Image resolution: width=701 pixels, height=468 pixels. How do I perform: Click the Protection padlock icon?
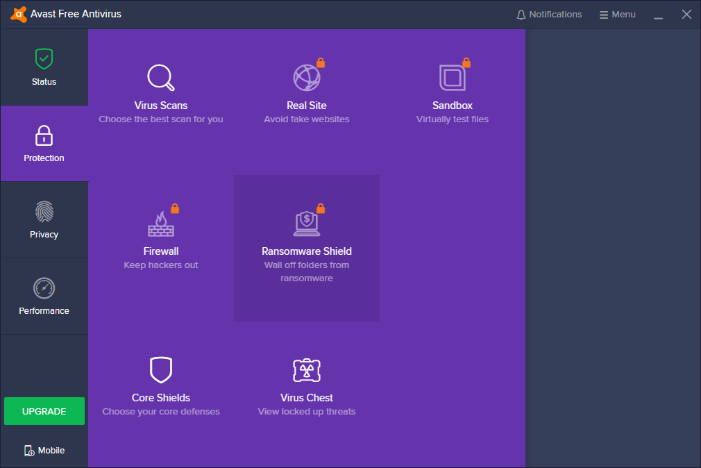(44, 135)
